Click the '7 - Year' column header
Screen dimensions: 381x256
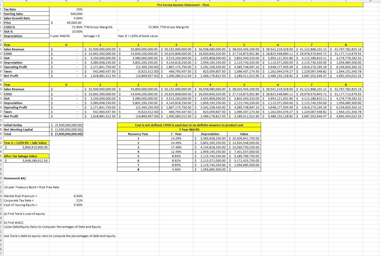click(176, 134)
